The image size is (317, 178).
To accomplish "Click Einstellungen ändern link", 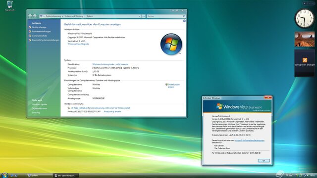I will click(x=174, y=86).
